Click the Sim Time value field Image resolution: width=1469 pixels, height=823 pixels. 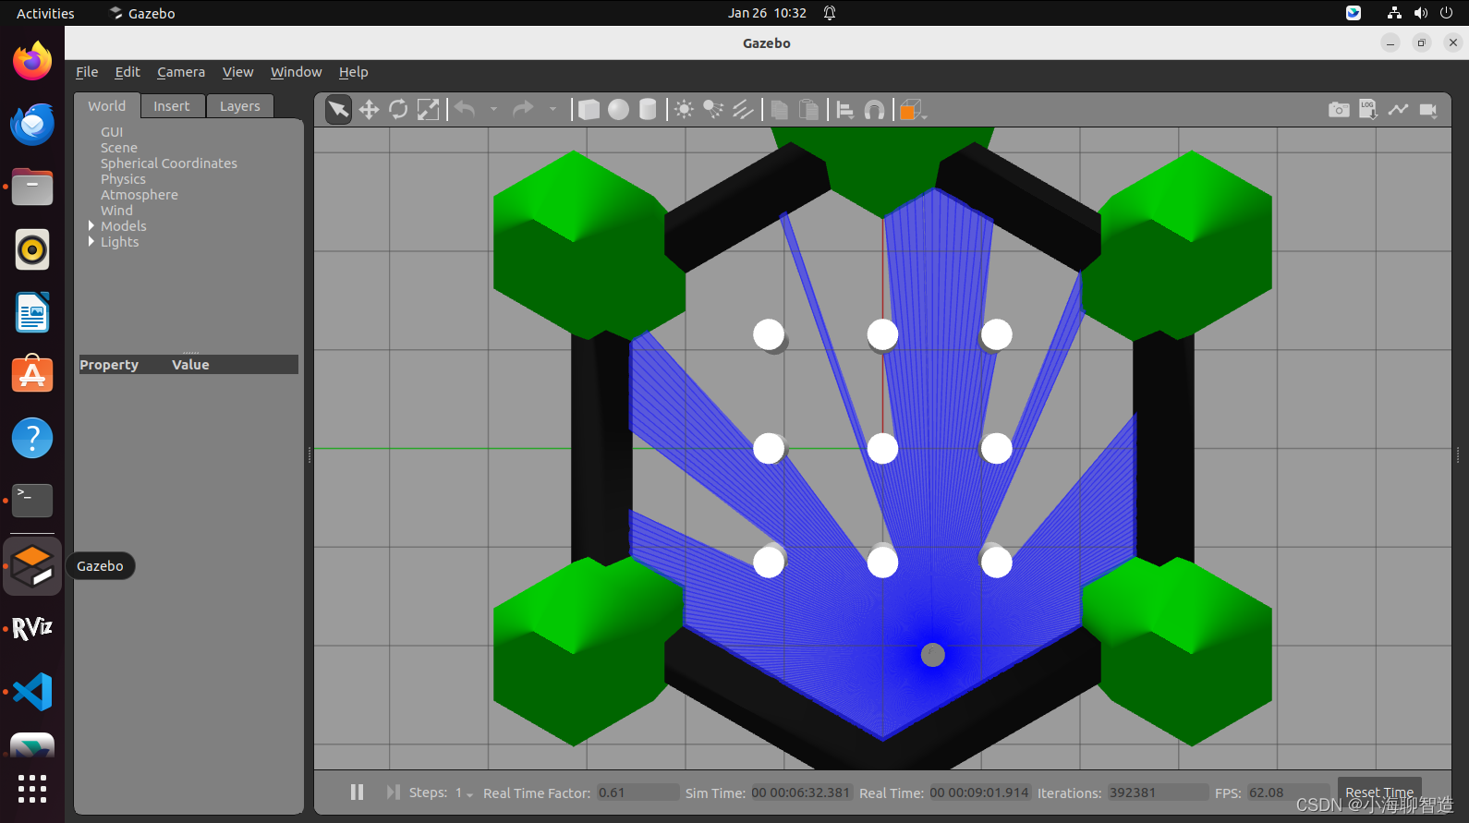point(800,793)
